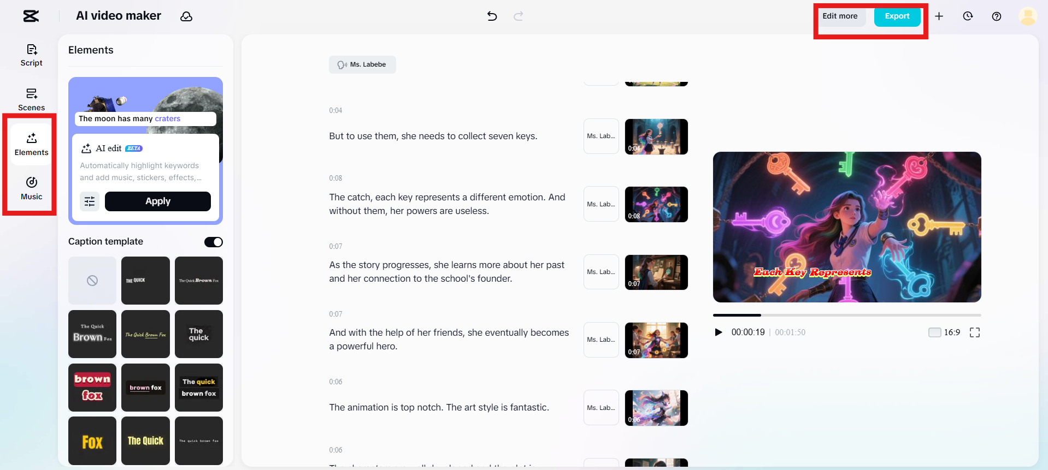1048x470 pixels.
Task: Open the 0:07 school's founder scene thumbnail
Action: click(656, 272)
